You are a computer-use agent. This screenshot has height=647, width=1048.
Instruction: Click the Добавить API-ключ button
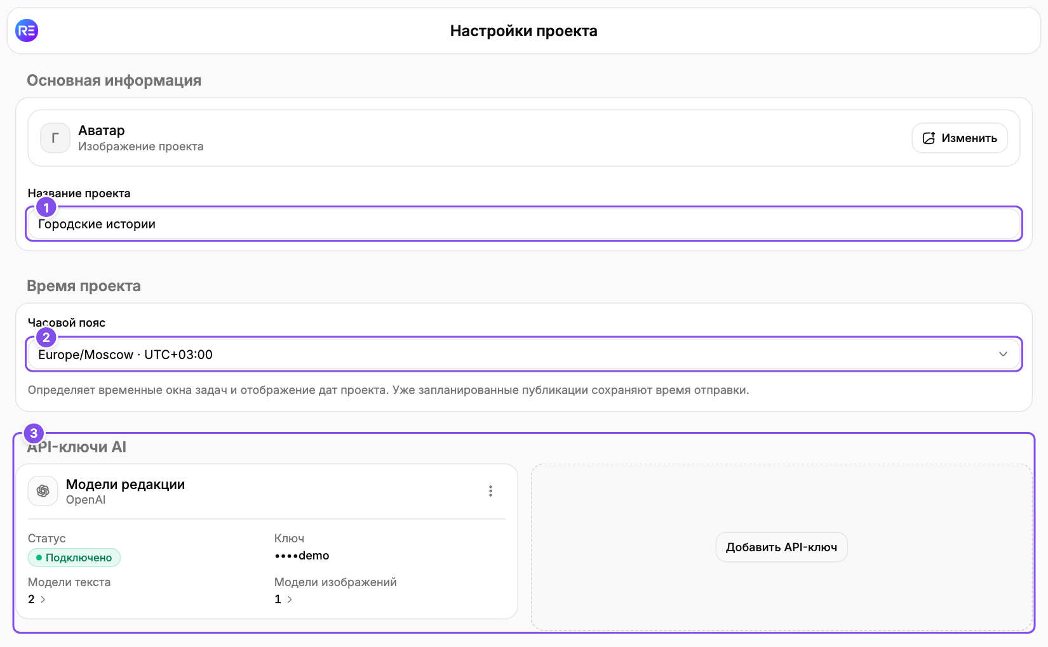tap(781, 547)
